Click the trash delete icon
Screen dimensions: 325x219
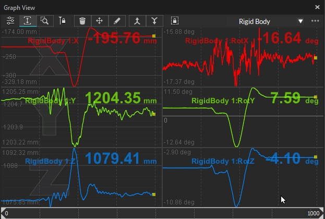coord(82,21)
